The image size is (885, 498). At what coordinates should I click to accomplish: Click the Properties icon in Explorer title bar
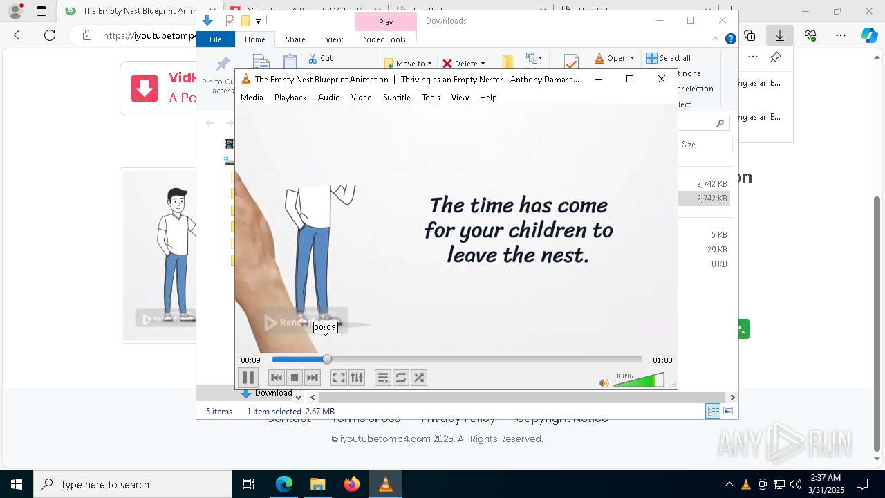(230, 21)
